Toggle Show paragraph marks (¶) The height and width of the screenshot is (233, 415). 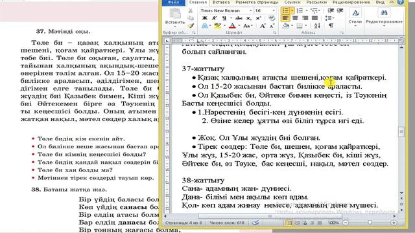[x=331, y=26]
